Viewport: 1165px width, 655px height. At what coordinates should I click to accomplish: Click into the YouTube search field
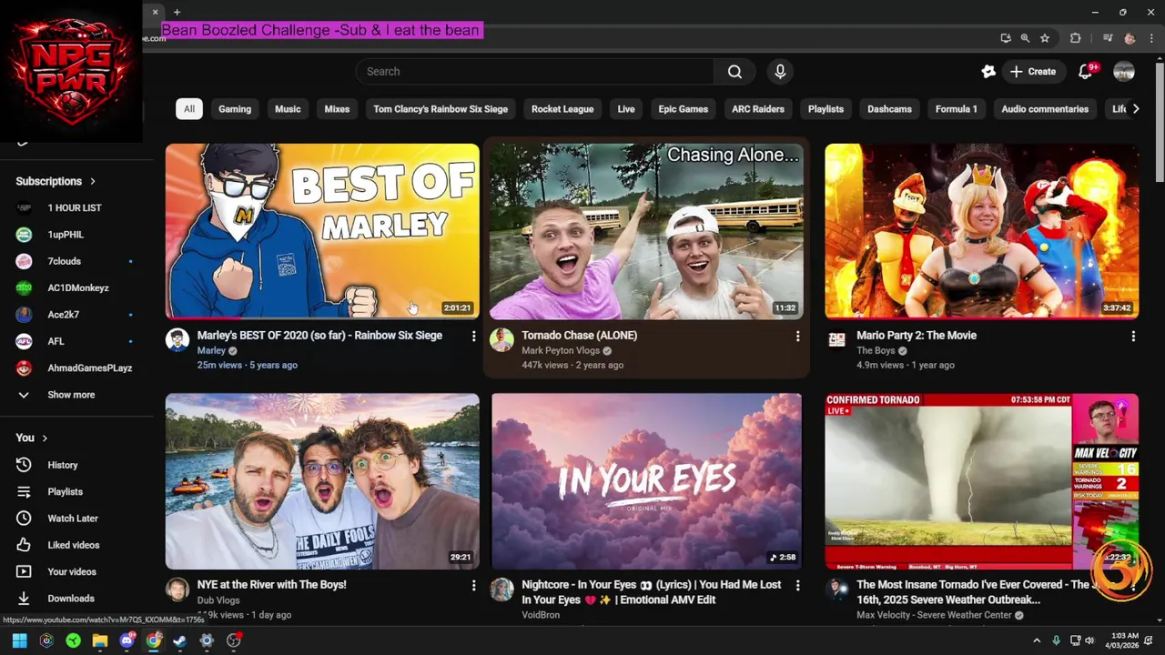(533, 72)
